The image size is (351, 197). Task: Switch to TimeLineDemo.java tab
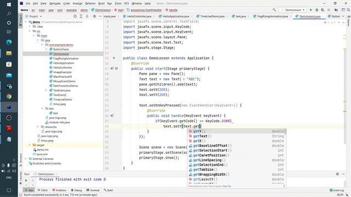[212, 16]
